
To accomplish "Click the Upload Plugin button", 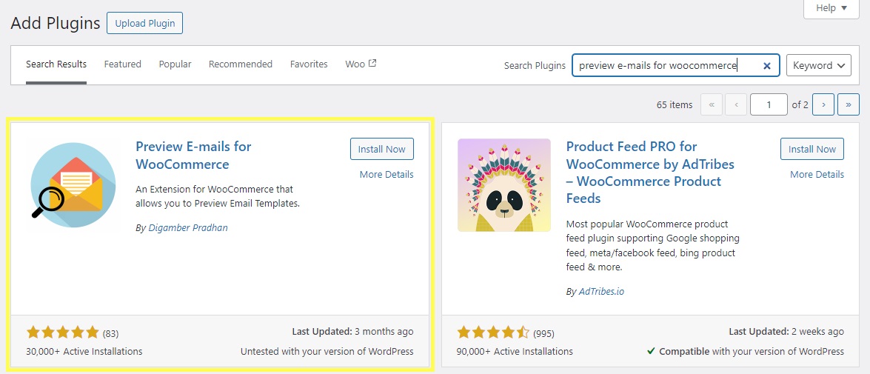I will coord(144,23).
